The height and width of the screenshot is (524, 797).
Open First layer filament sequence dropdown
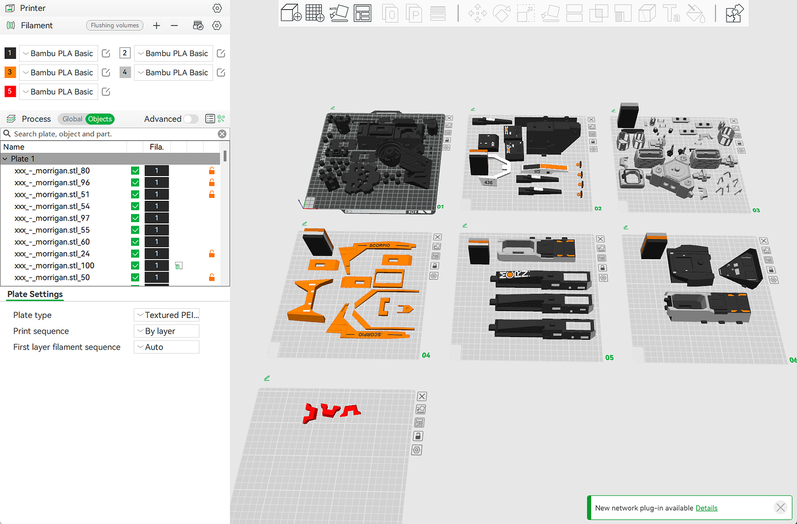point(166,347)
